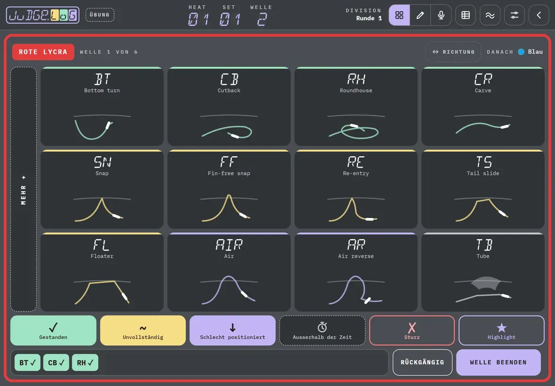The height and width of the screenshot is (386, 555).
Task: Activate the microphone voice input
Action: tap(441, 15)
